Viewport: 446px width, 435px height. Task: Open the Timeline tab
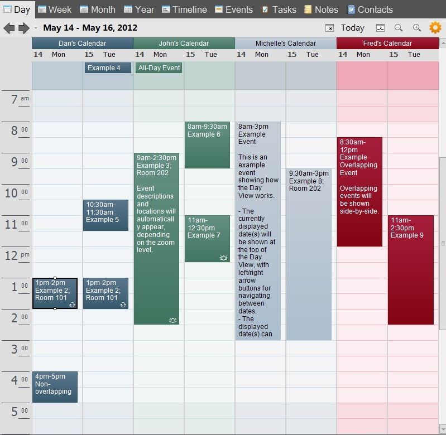point(184,9)
